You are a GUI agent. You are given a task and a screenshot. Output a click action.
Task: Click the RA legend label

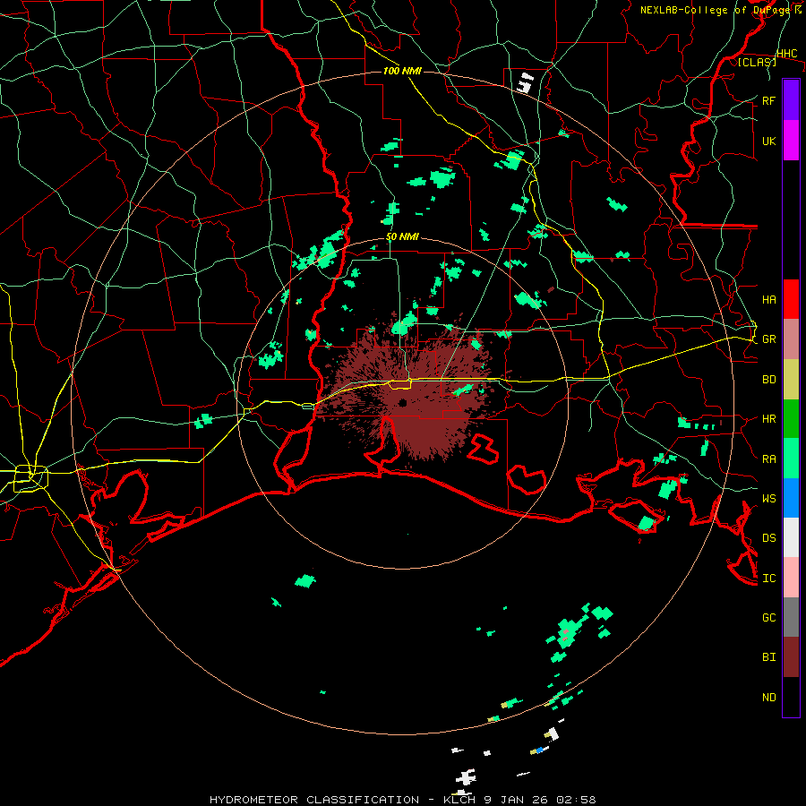pyautogui.click(x=768, y=459)
